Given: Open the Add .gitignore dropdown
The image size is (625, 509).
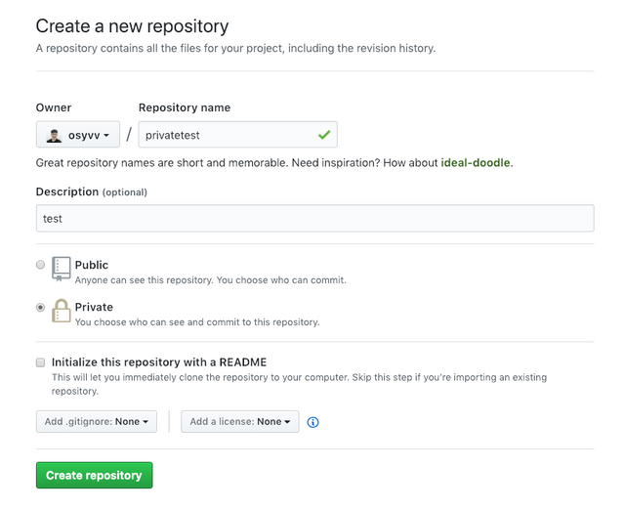Looking at the screenshot, I should [97, 422].
